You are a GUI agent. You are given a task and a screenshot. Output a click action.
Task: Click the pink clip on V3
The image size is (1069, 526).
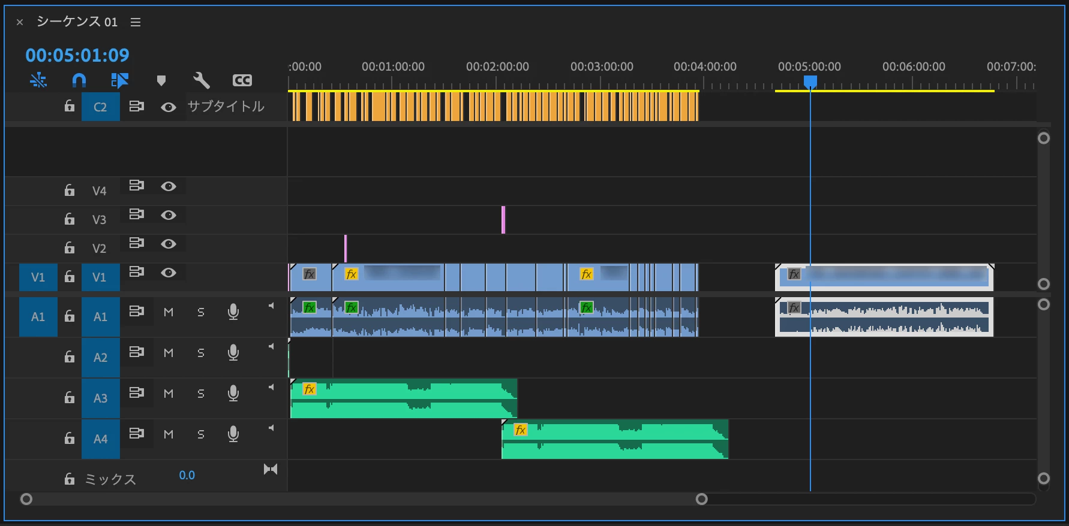click(503, 220)
